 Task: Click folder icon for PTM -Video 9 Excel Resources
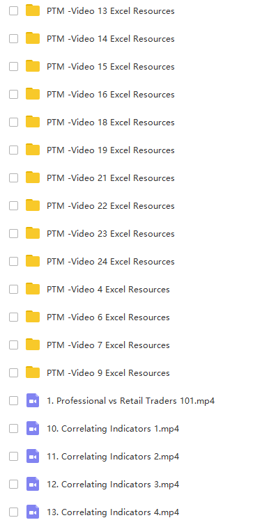tap(33, 372)
